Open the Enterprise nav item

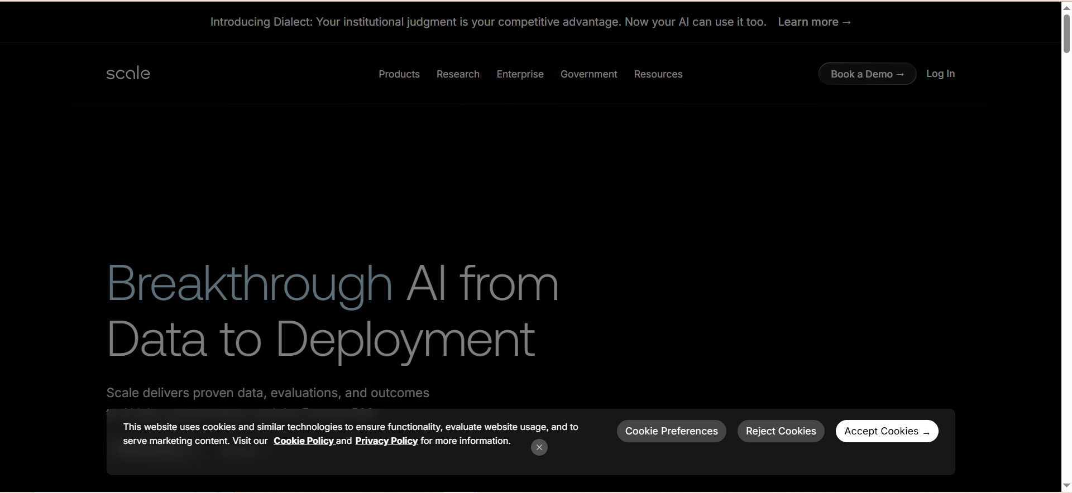(x=520, y=74)
